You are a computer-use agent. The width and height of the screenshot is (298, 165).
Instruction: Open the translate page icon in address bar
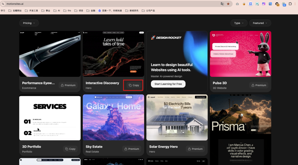[222, 4]
